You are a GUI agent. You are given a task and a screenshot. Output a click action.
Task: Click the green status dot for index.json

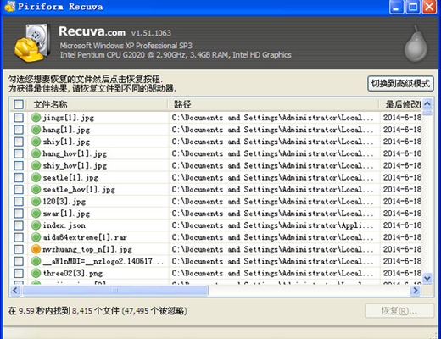pos(36,225)
